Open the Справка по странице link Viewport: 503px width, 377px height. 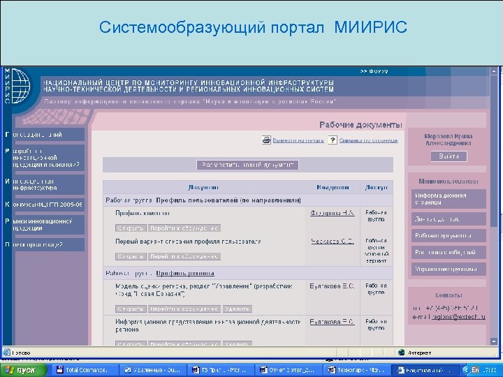click(368, 140)
